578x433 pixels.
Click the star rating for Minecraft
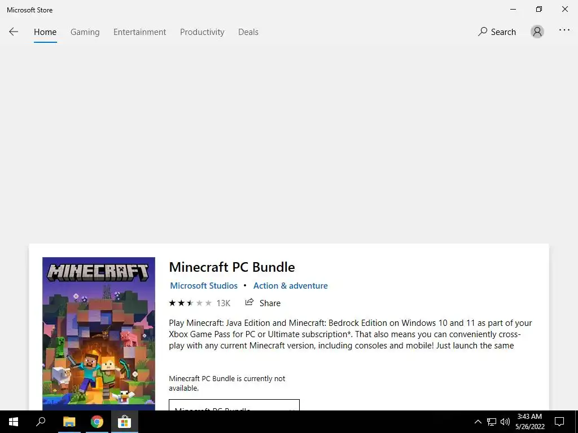190,303
